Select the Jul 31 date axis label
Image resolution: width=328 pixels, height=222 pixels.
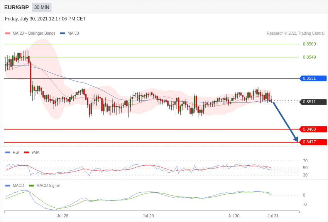pyautogui.click(x=273, y=216)
